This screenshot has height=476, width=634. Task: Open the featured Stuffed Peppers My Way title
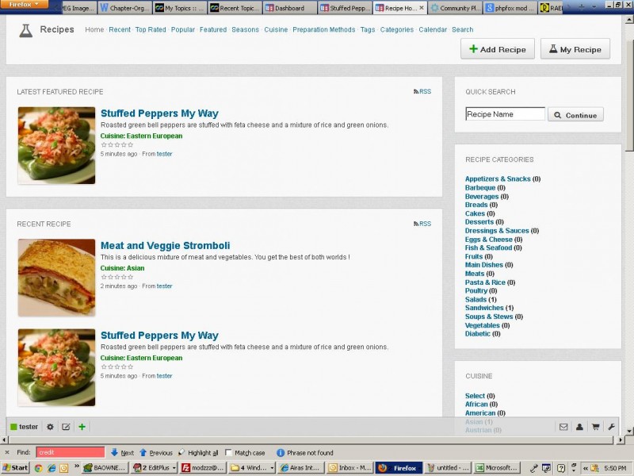(x=159, y=113)
